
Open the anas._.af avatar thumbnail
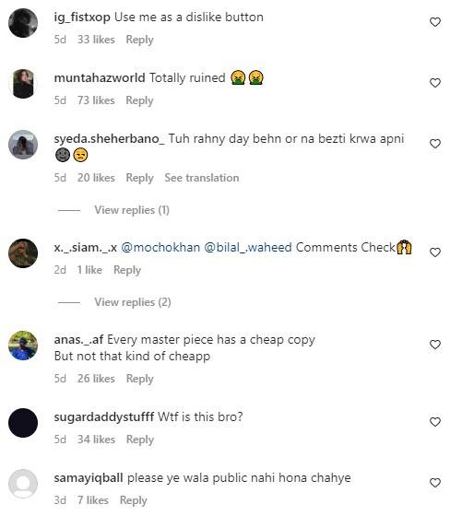[23, 346]
